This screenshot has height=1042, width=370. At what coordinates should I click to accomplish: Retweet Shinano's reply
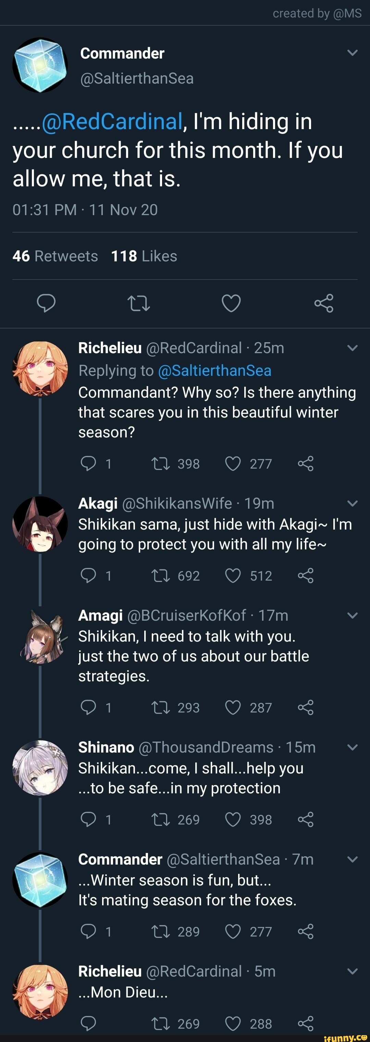point(161,820)
